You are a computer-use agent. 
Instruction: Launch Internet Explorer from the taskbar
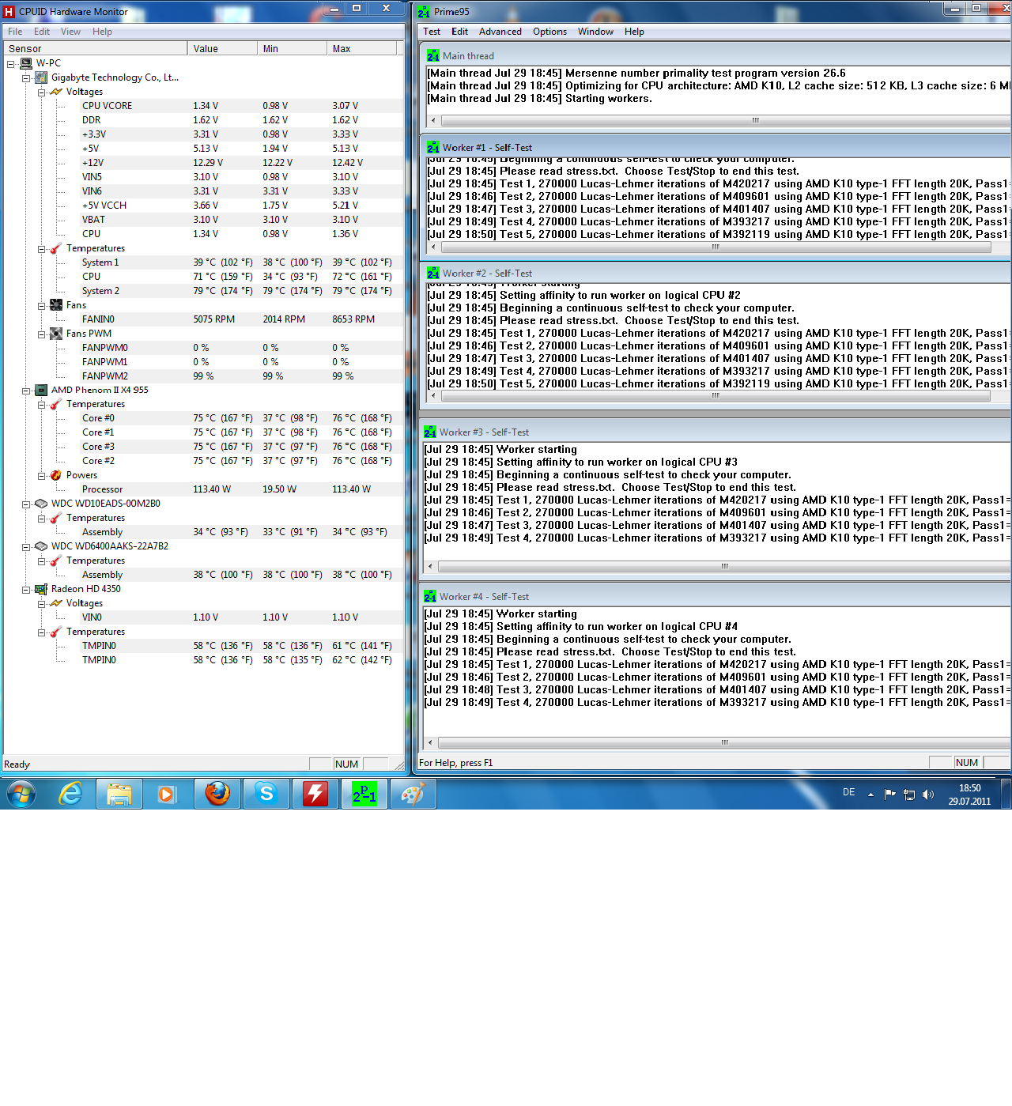pos(71,794)
